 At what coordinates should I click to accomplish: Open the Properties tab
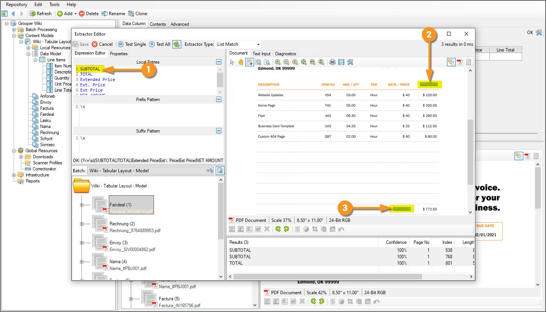coord(119,54)
